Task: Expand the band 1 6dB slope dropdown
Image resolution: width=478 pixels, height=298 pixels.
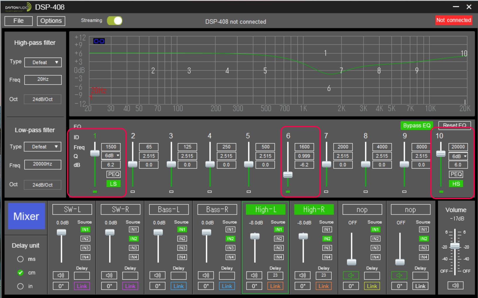Action: (x=111, y=155)
